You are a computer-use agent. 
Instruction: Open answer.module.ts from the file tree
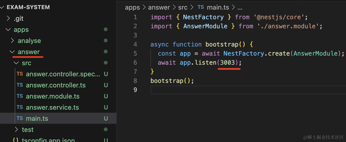click(53, 96)
